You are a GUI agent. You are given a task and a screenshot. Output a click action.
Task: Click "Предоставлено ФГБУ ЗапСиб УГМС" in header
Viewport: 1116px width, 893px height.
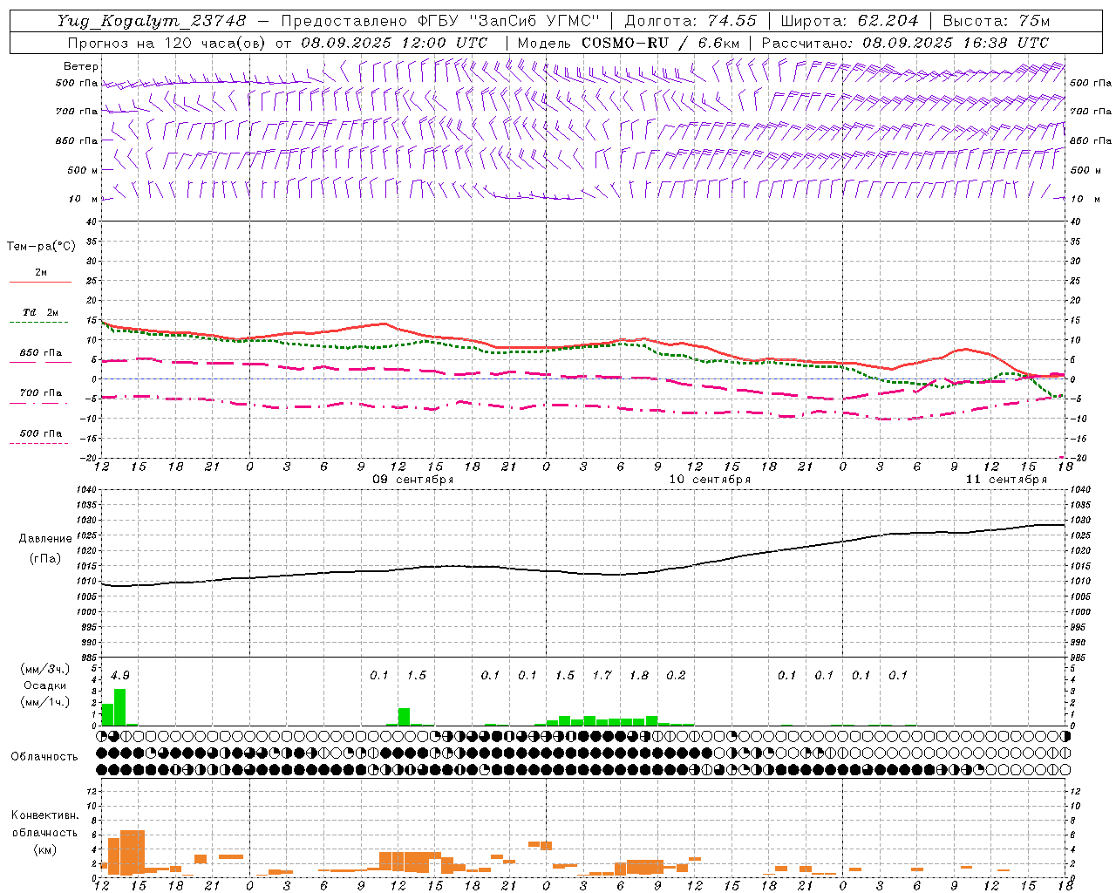(x=441, y=21)
